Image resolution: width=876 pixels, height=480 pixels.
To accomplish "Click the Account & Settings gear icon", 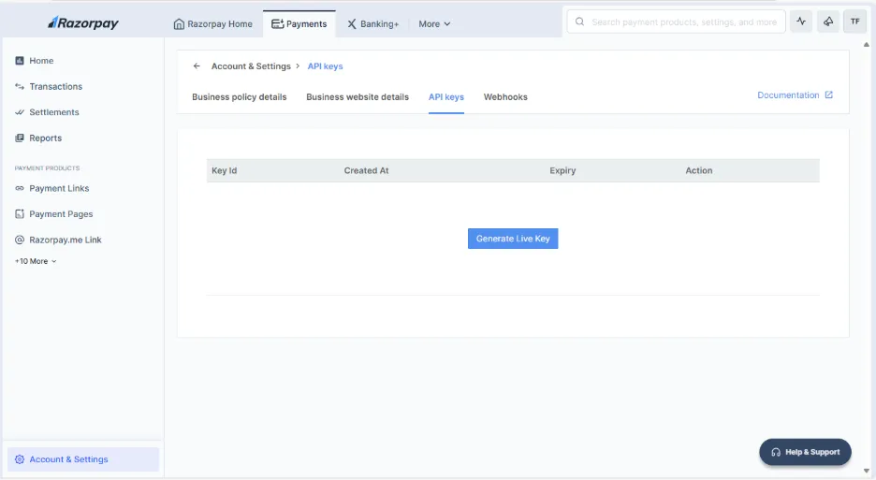I will (20, 459).
